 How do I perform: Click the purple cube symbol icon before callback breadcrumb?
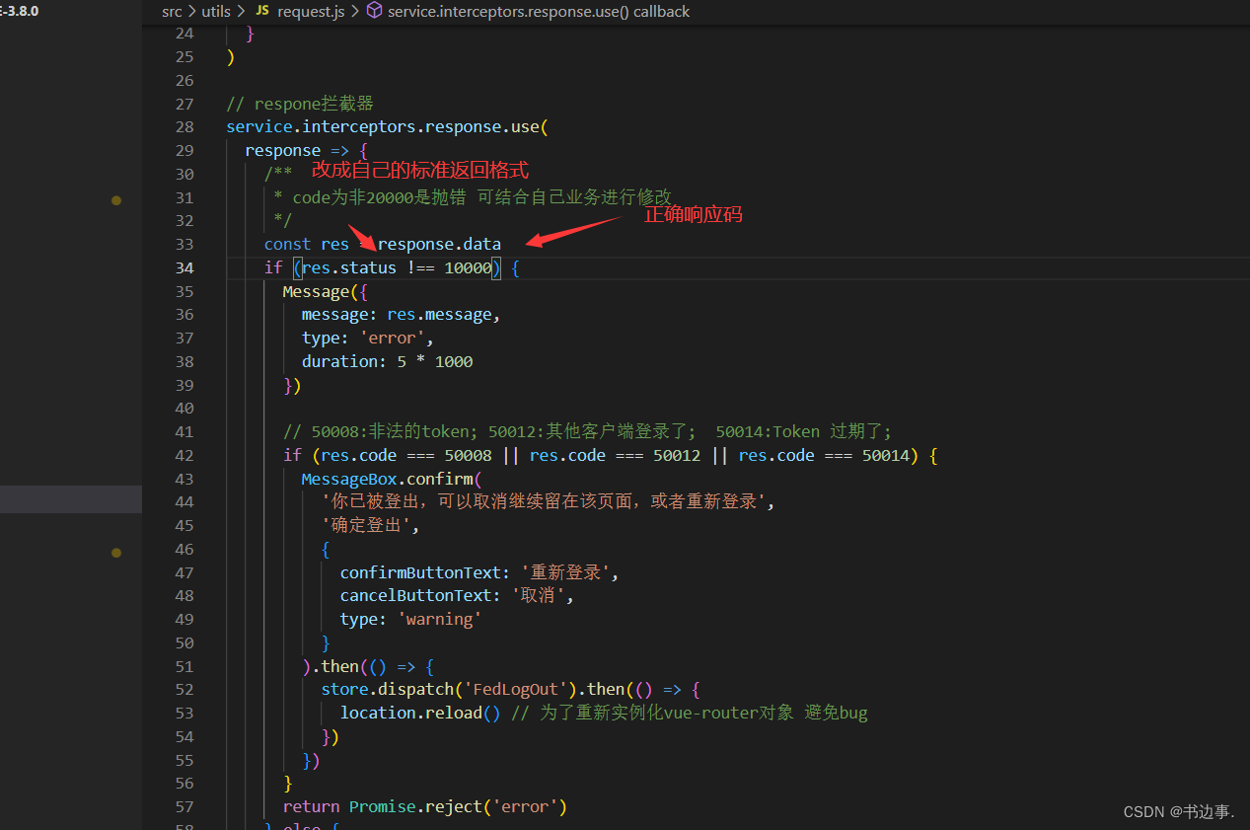(373, 11)
